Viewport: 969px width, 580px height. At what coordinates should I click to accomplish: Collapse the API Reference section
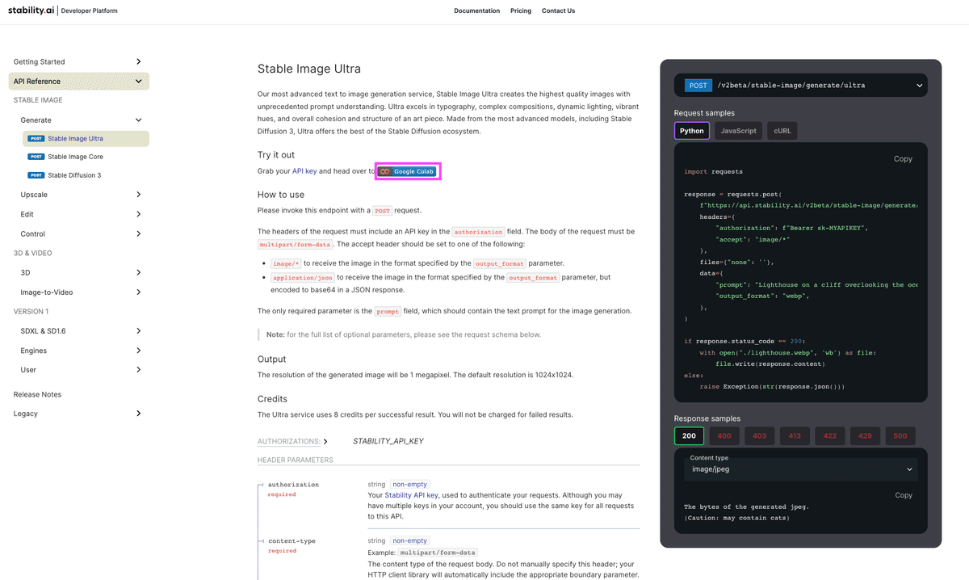coord(78,81)
